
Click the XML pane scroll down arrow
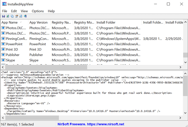pyautogui.click(x=185, y=113)
